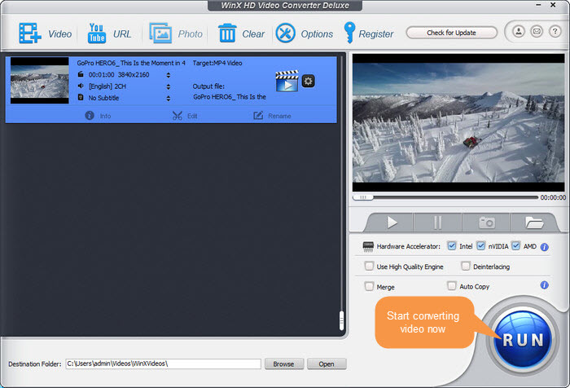Open the snapshot folder icon
Viewport: 570px width, 388px height.
pyautogui.click(x=534, y=222)
